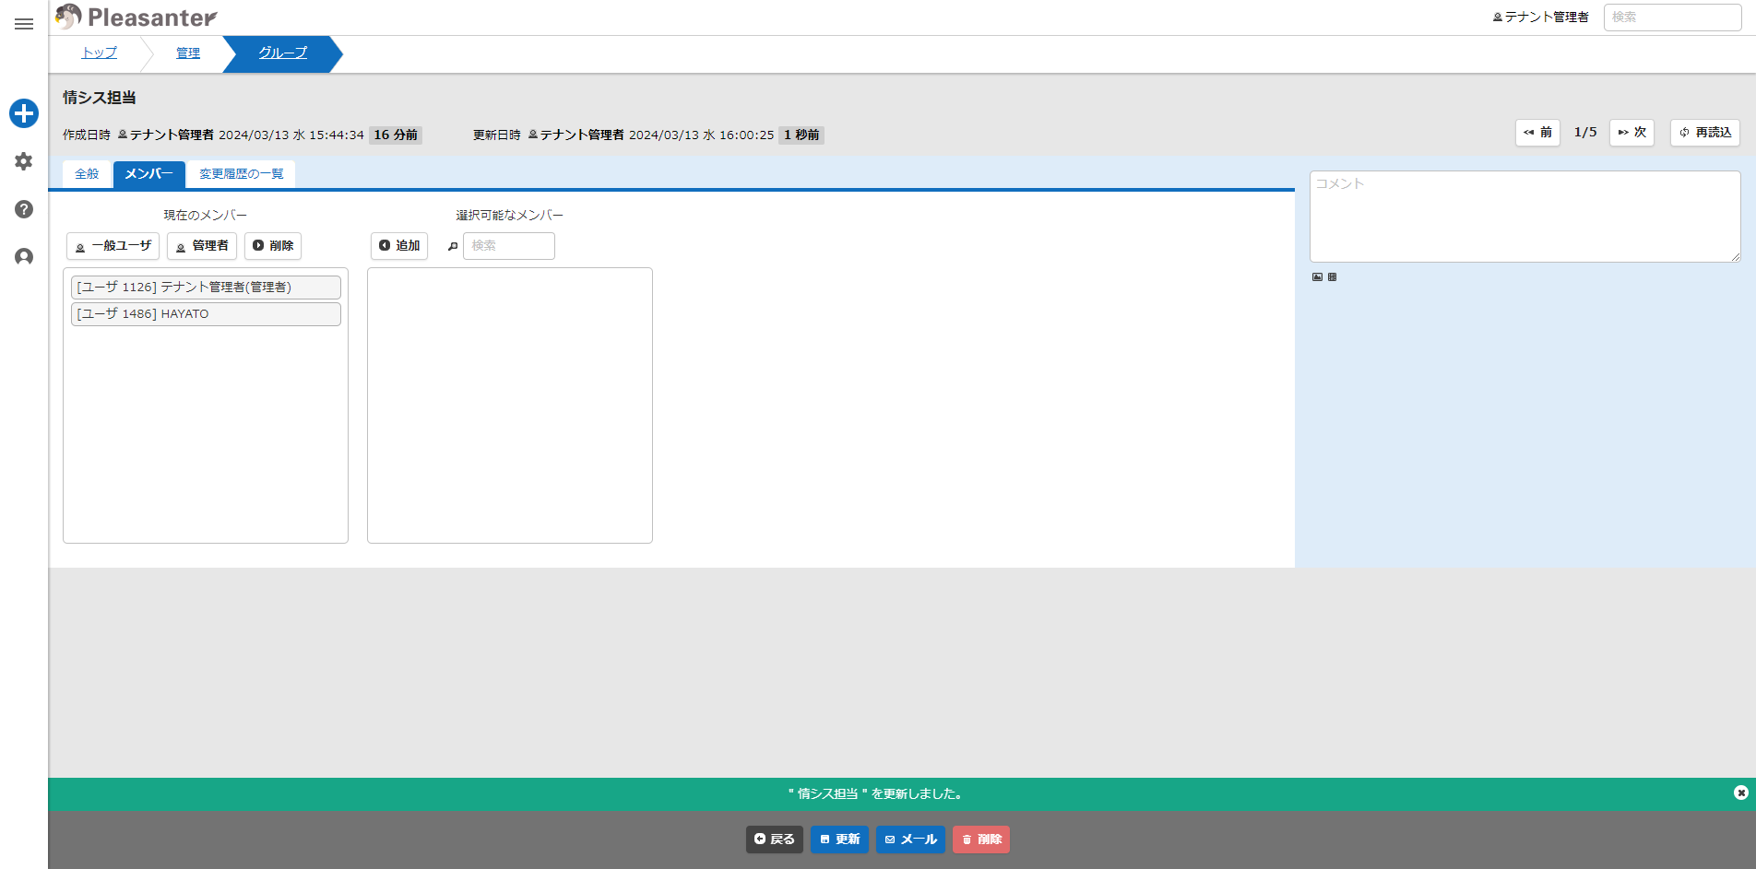
Task: Click the 一般ユーザ button
Action: pos(113,246)
